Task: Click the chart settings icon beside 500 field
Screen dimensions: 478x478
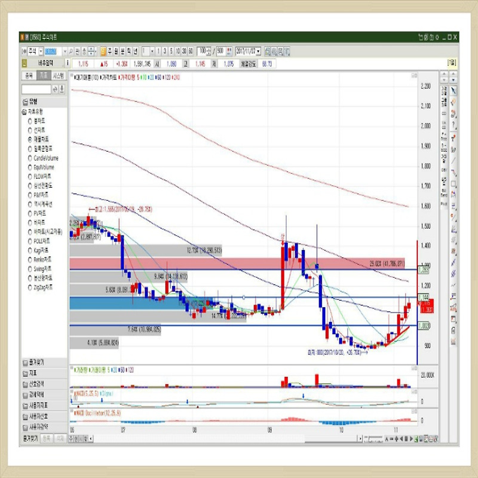Action: coord(229,51)
